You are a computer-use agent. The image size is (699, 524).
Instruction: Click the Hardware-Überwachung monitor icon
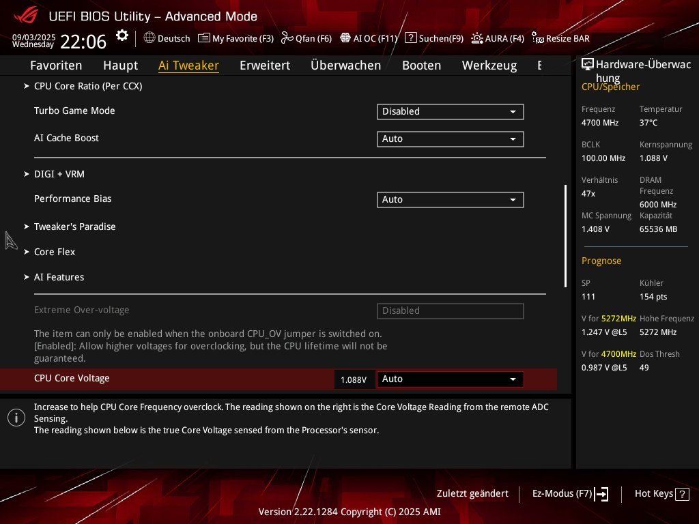pos(588,65)
